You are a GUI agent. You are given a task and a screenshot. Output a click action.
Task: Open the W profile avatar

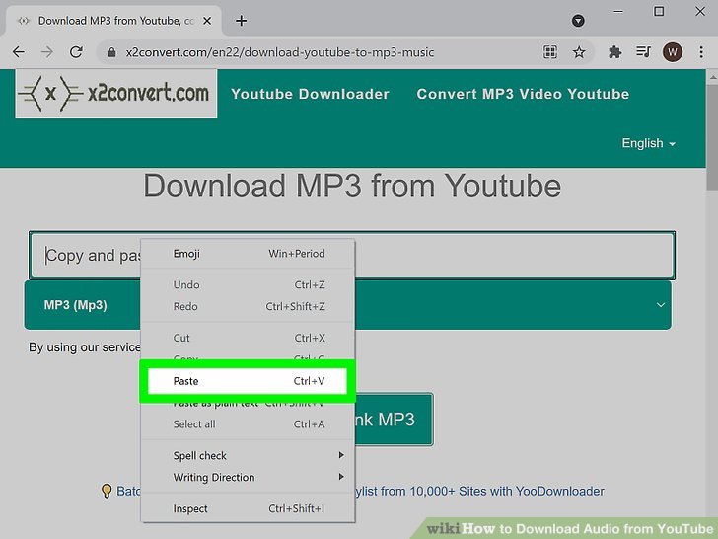pos(673,52)
